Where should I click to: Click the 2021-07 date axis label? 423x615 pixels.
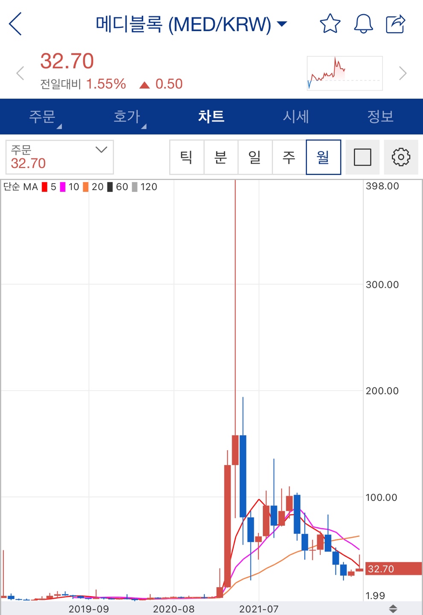[x=259, y=609]
